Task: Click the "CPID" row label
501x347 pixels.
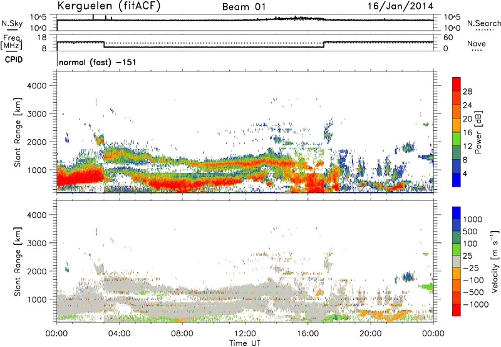Action: [14, 60]
